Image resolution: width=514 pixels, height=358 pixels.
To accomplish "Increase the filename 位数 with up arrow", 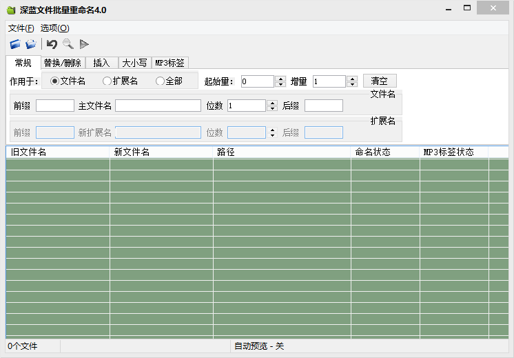I will [x=272, y=103].
